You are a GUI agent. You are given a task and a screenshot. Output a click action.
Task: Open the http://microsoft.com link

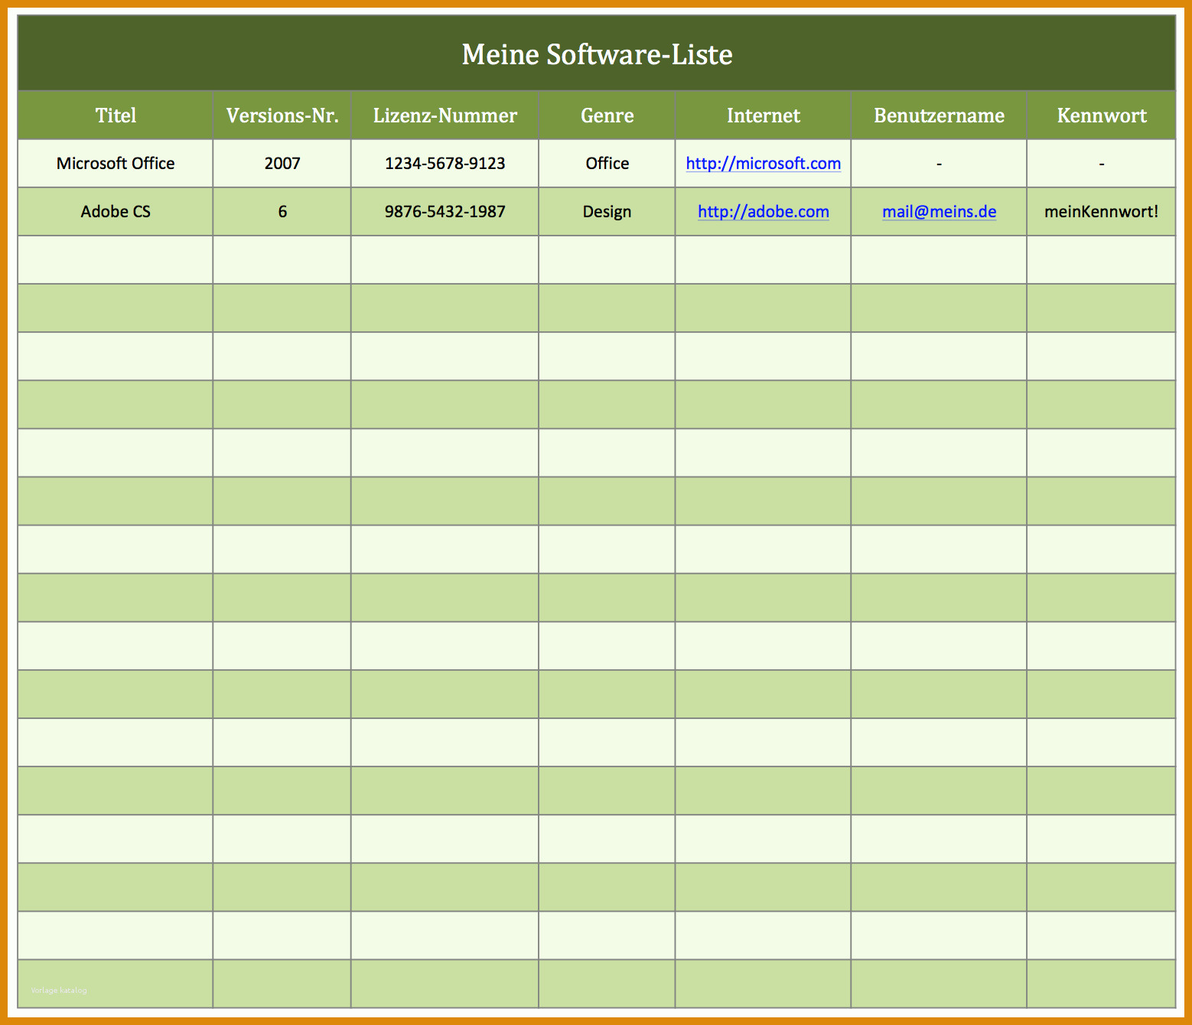(x=763, y=163)
